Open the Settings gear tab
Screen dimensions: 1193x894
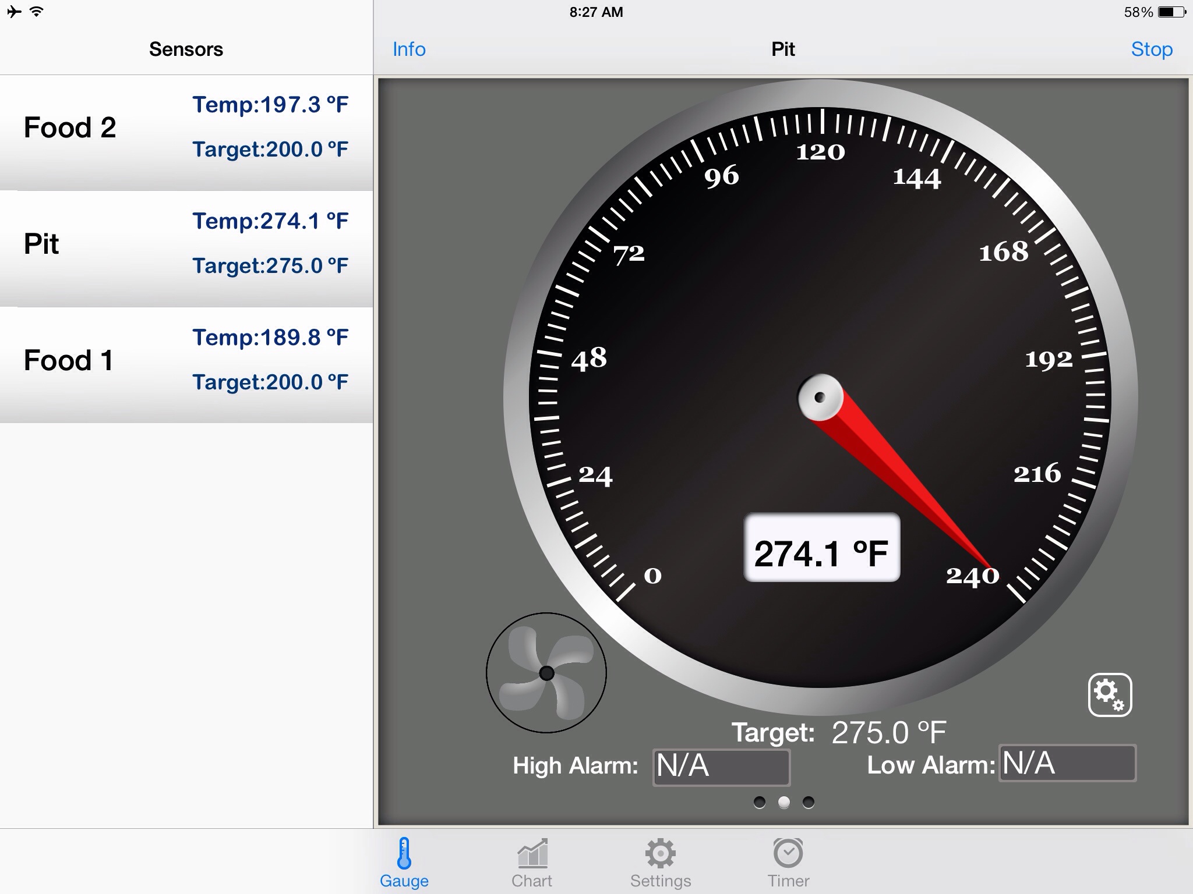tap(660, 854)
